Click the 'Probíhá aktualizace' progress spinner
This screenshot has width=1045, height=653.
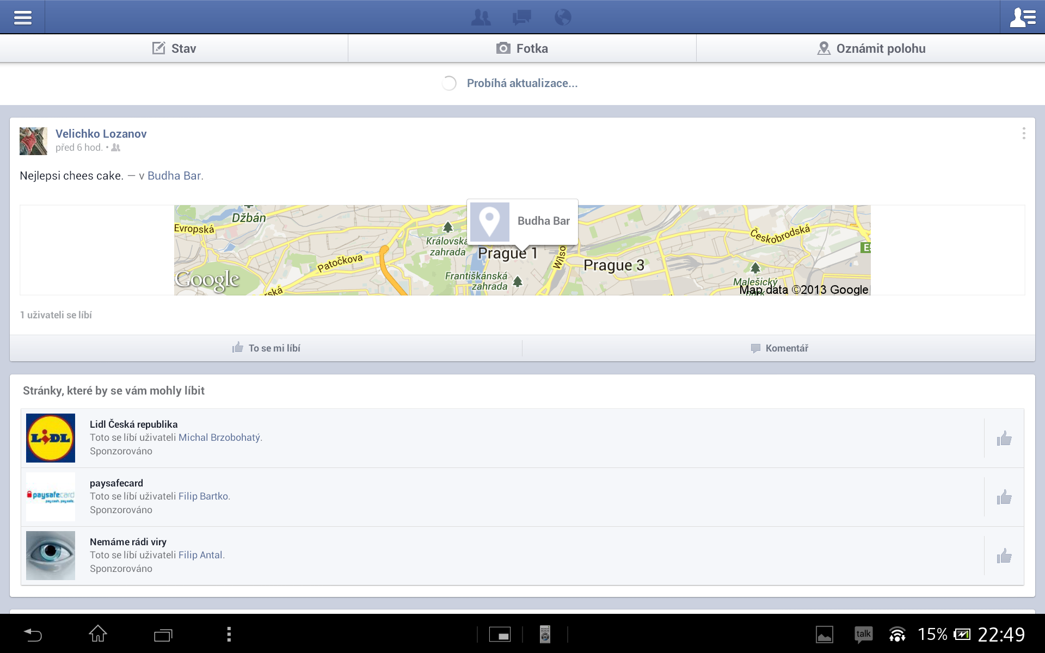pos(449,83)
